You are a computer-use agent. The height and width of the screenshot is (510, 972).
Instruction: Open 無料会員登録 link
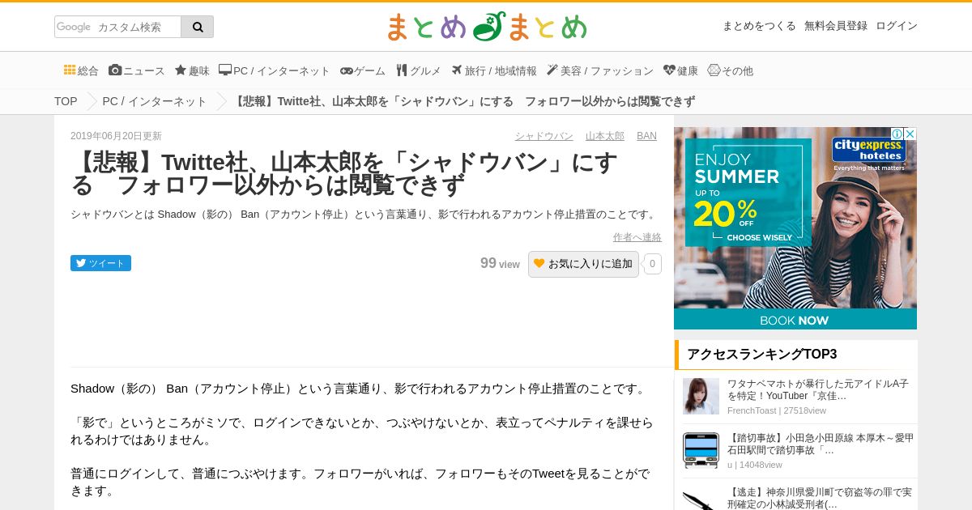[x=836, y=26]
